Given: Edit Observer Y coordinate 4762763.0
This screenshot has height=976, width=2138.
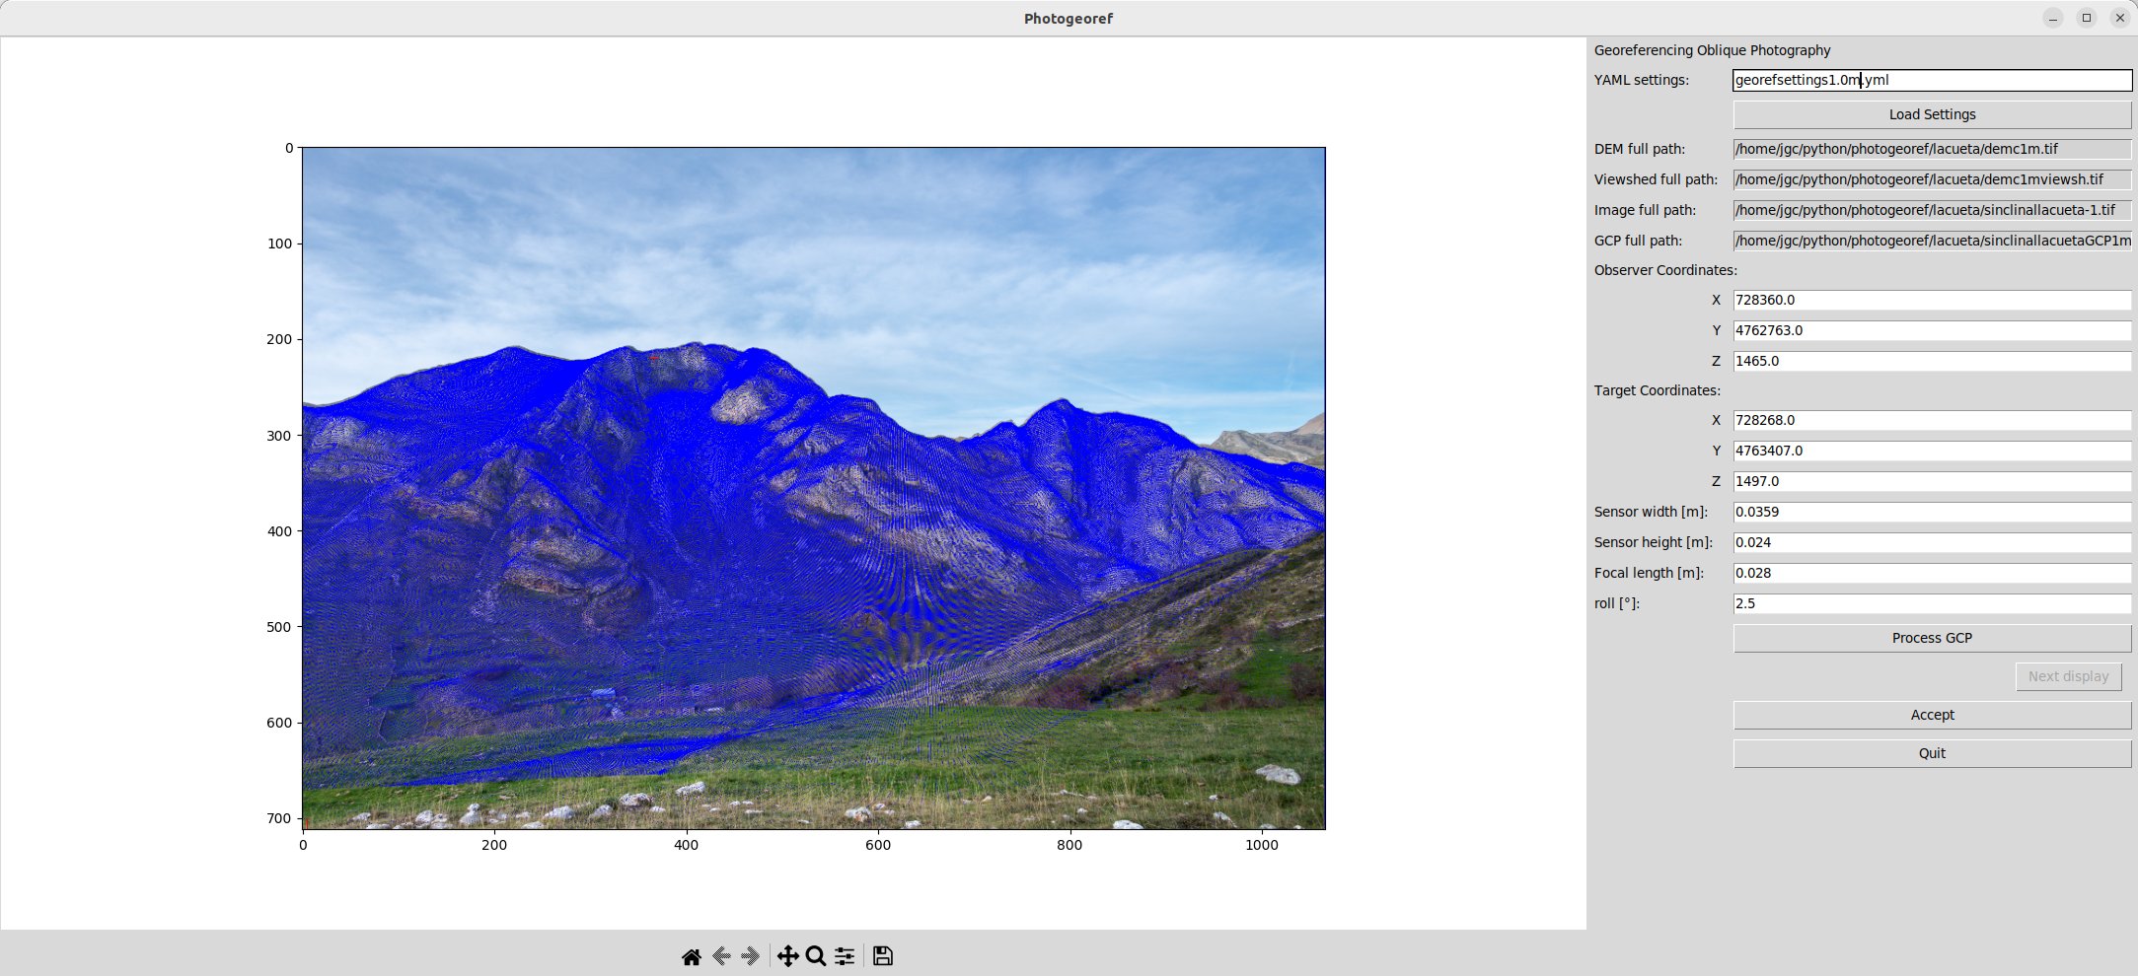Looking at the screenshot, I should point(1932,330).
